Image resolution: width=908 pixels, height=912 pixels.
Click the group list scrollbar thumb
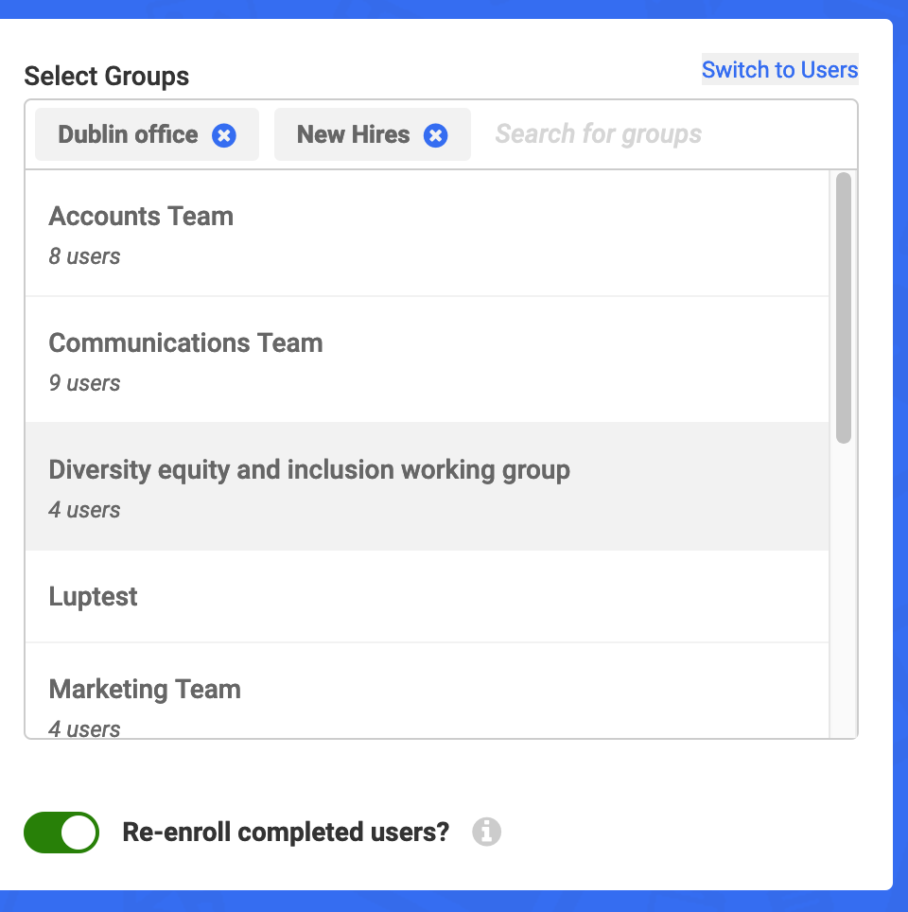tap(844, 307)
